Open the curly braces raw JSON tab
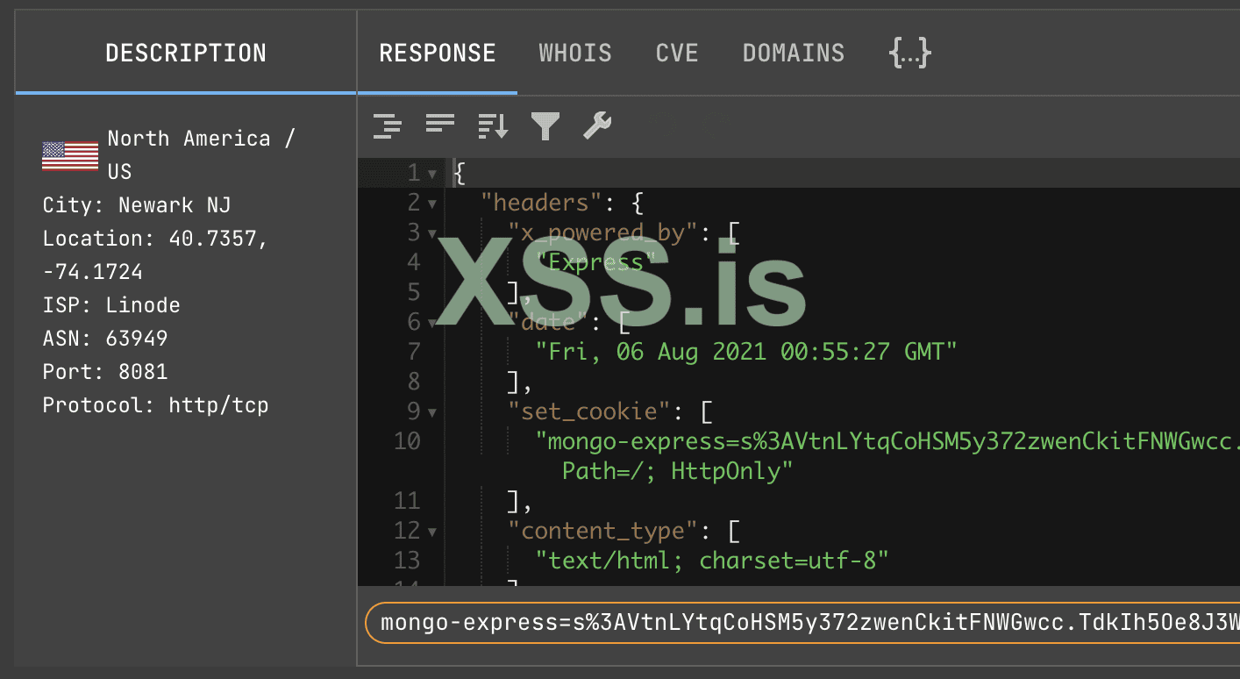The width and height of the screenshot is (1240, 679). (x=909, y=53)
